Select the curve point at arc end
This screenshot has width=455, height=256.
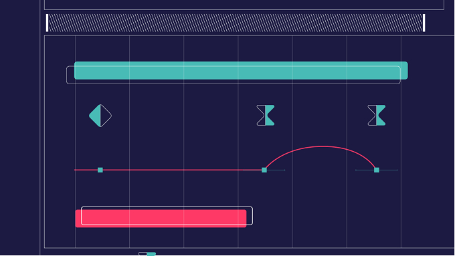point(377,170)
